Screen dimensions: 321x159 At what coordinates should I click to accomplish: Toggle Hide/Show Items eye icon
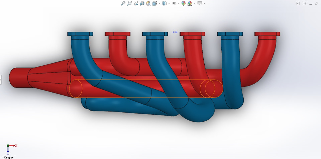(x=174, y=3)
